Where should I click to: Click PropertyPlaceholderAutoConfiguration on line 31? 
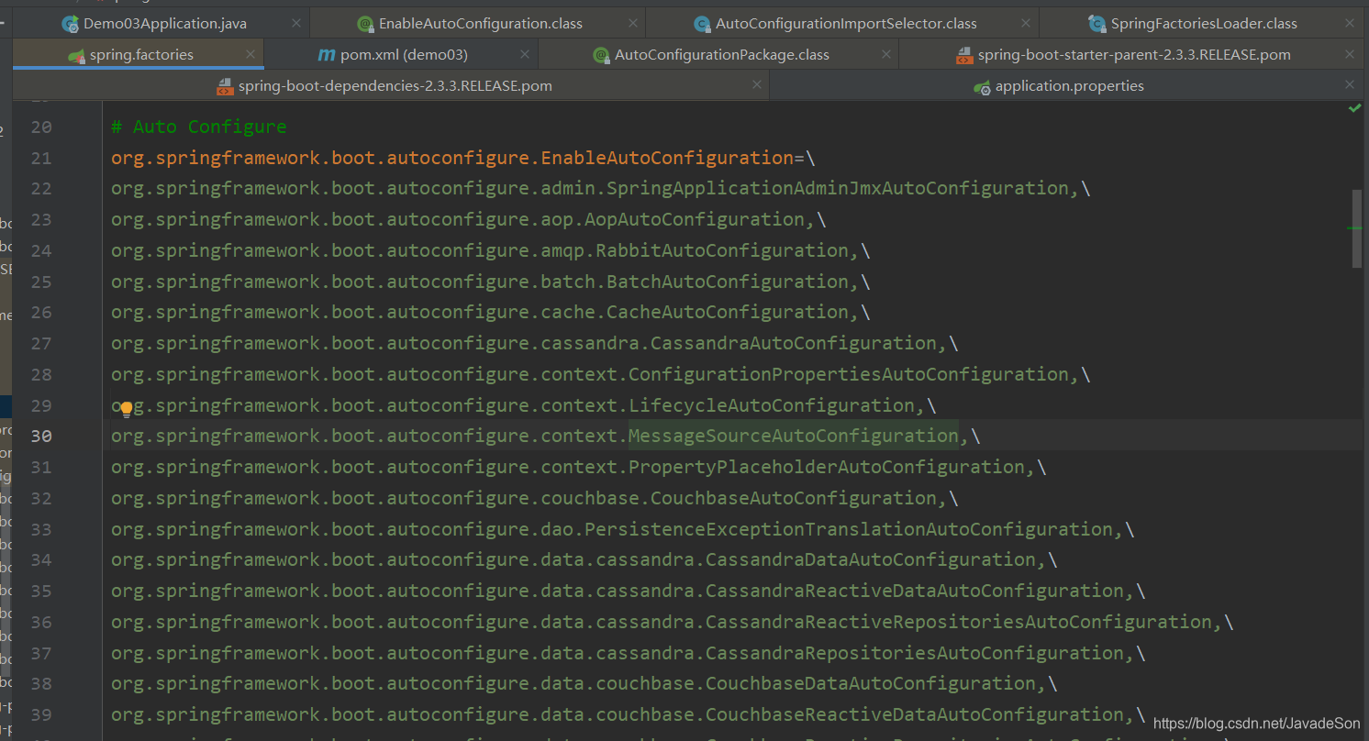click(827, 467)
